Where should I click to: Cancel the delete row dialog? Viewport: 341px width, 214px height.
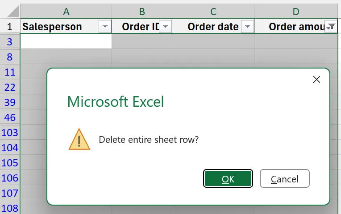pyautogui.click(x=285, y=179)
